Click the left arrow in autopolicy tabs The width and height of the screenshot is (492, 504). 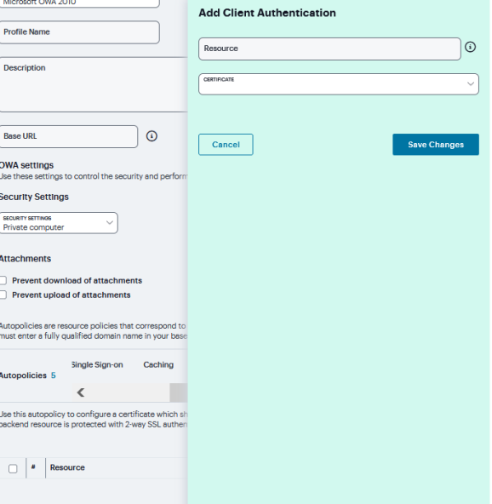pyautogui.click(x=81, y=392)
